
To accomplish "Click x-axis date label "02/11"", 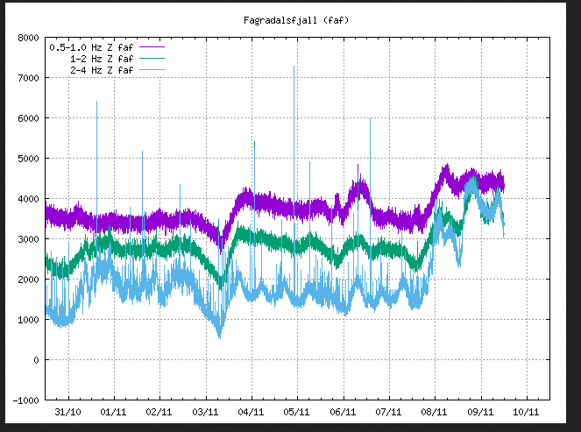I will coord(159,412).
